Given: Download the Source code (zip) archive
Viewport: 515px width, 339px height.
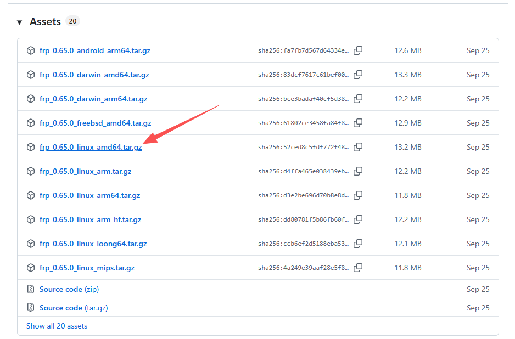Looking at the screenshot, I should [61, 289].
